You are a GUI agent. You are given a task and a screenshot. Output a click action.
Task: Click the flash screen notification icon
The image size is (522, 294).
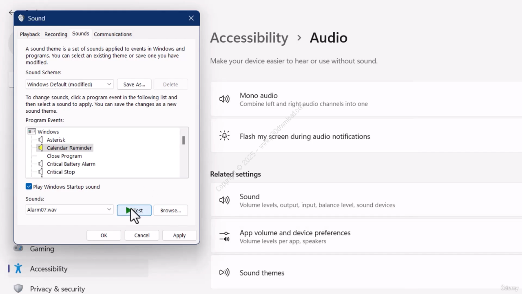[x=224, y=136]
